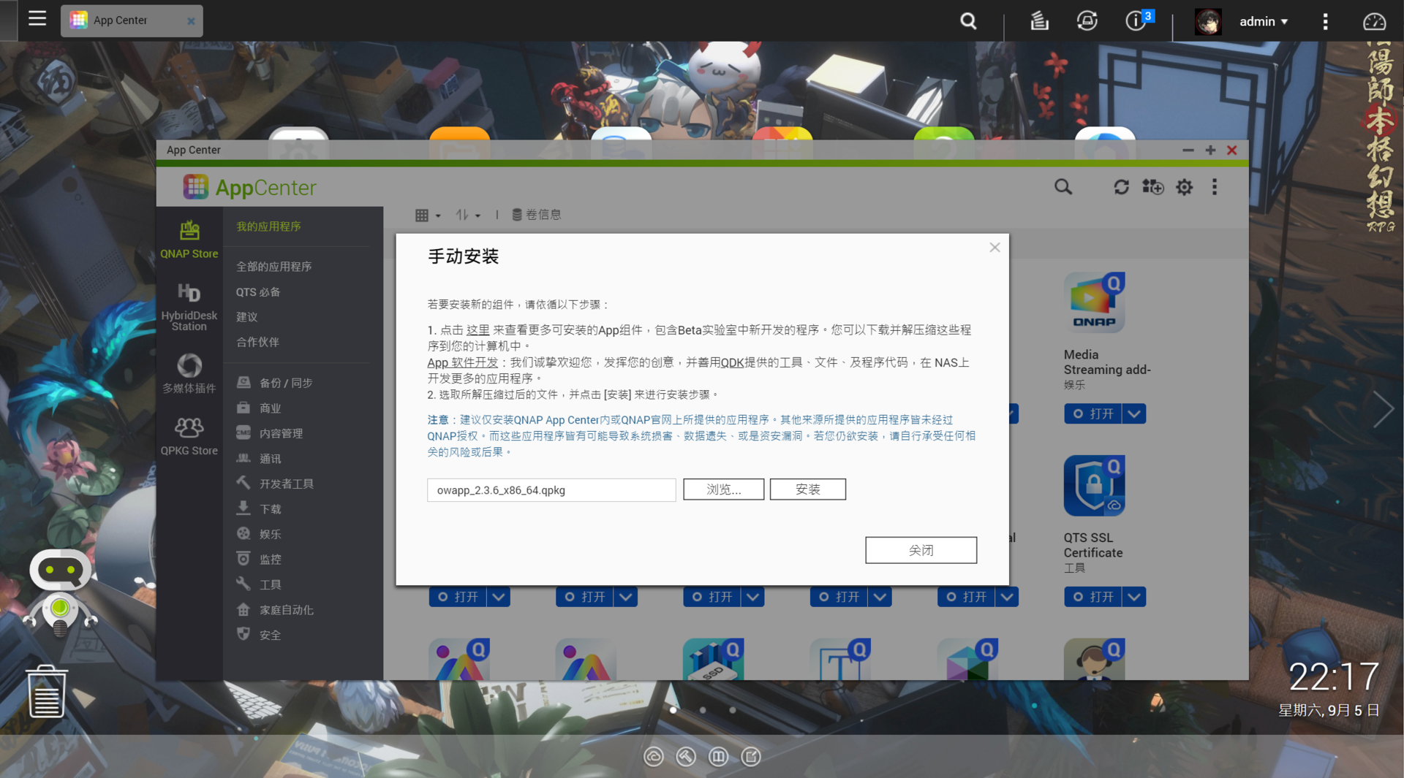Click the 浏览... browse button
Screen dimensions: 1404x778
tap(723, 489)
